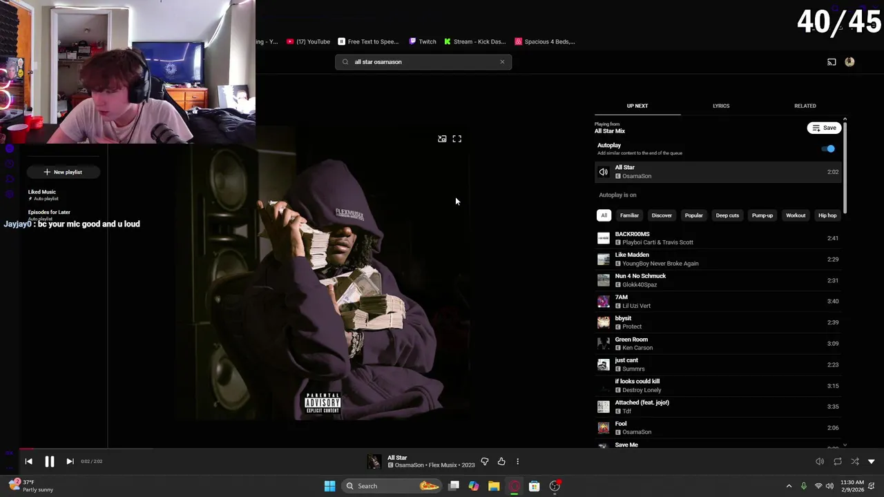
Task: Toggle repeat mode
Action: click(838, 461)
